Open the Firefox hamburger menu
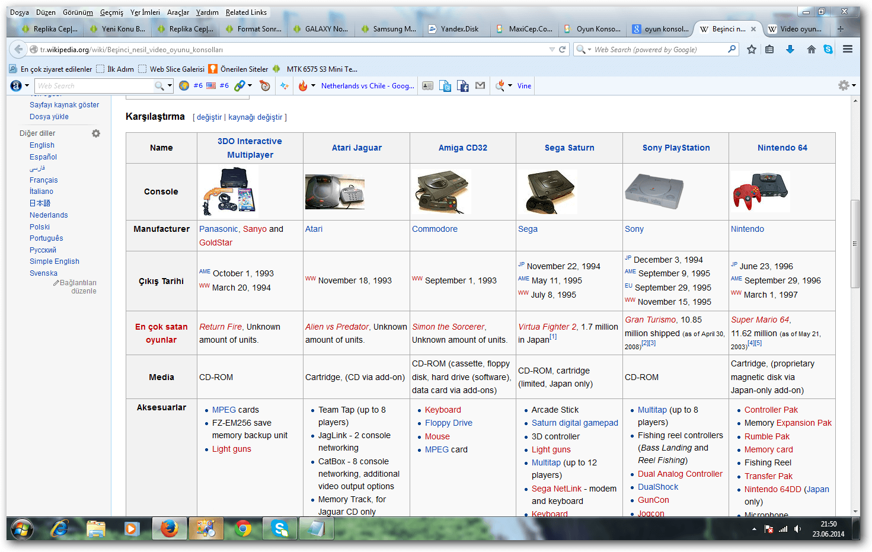Image resolution: width=872 pixels, height=552 pixels. [848, 50]
